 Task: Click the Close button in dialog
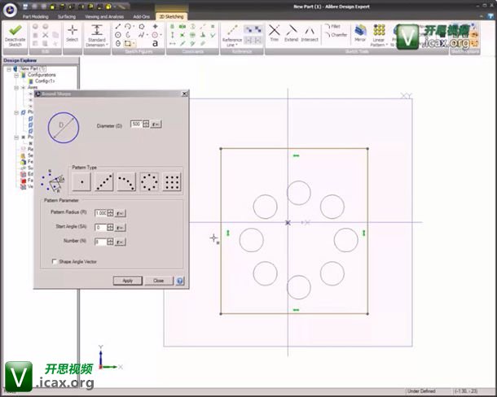159,281
